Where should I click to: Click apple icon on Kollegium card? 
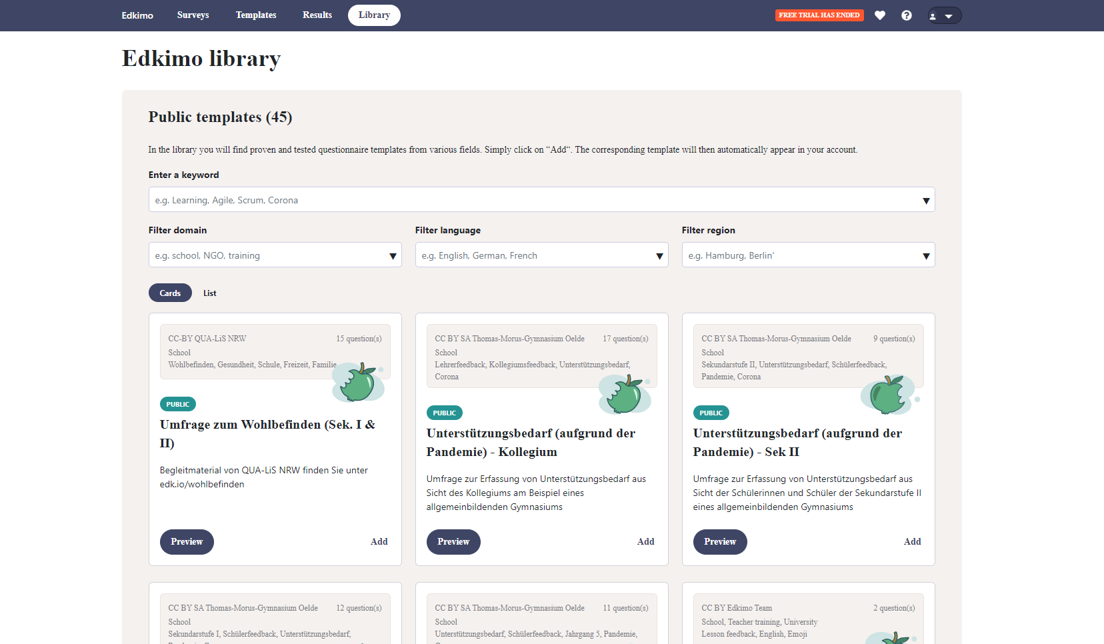pos(625,394)
